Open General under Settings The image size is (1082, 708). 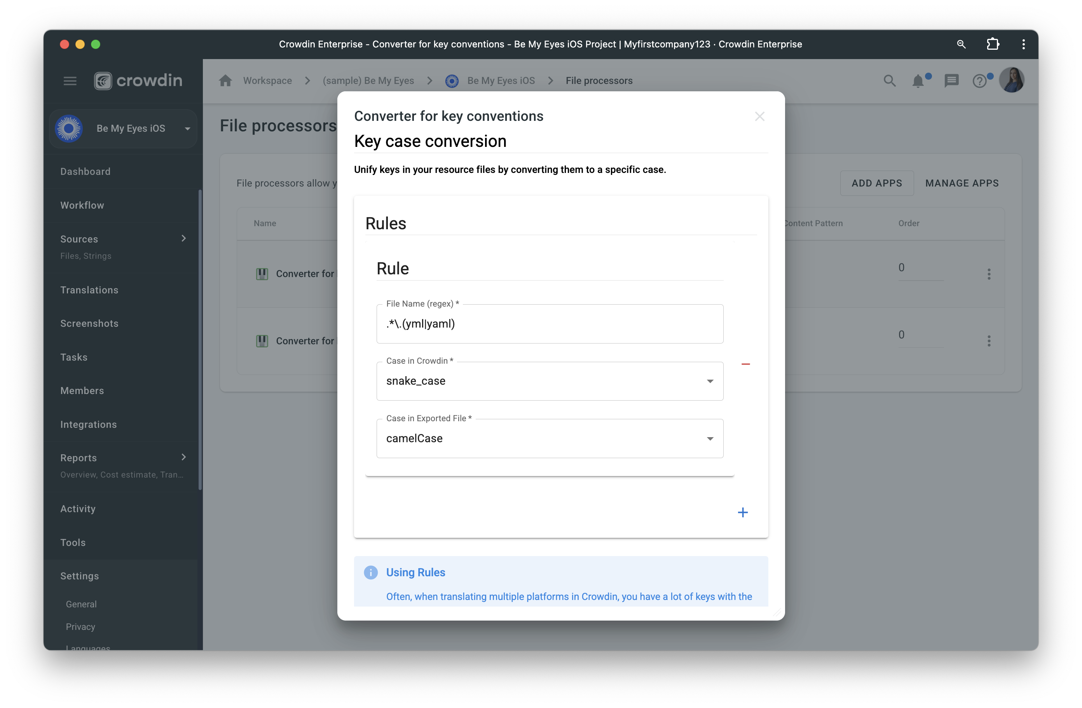tap(81, 604)
